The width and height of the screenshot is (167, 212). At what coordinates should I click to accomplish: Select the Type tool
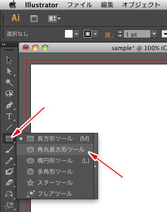tap(9, 116)
